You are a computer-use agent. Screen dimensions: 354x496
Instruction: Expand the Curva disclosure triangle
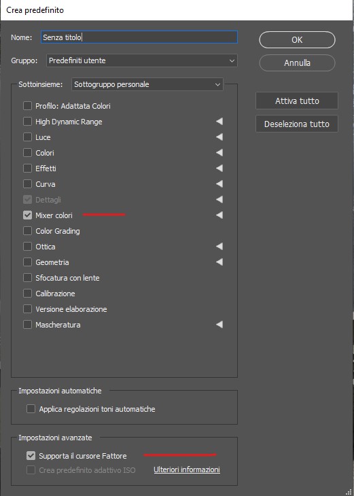(219, 183)
